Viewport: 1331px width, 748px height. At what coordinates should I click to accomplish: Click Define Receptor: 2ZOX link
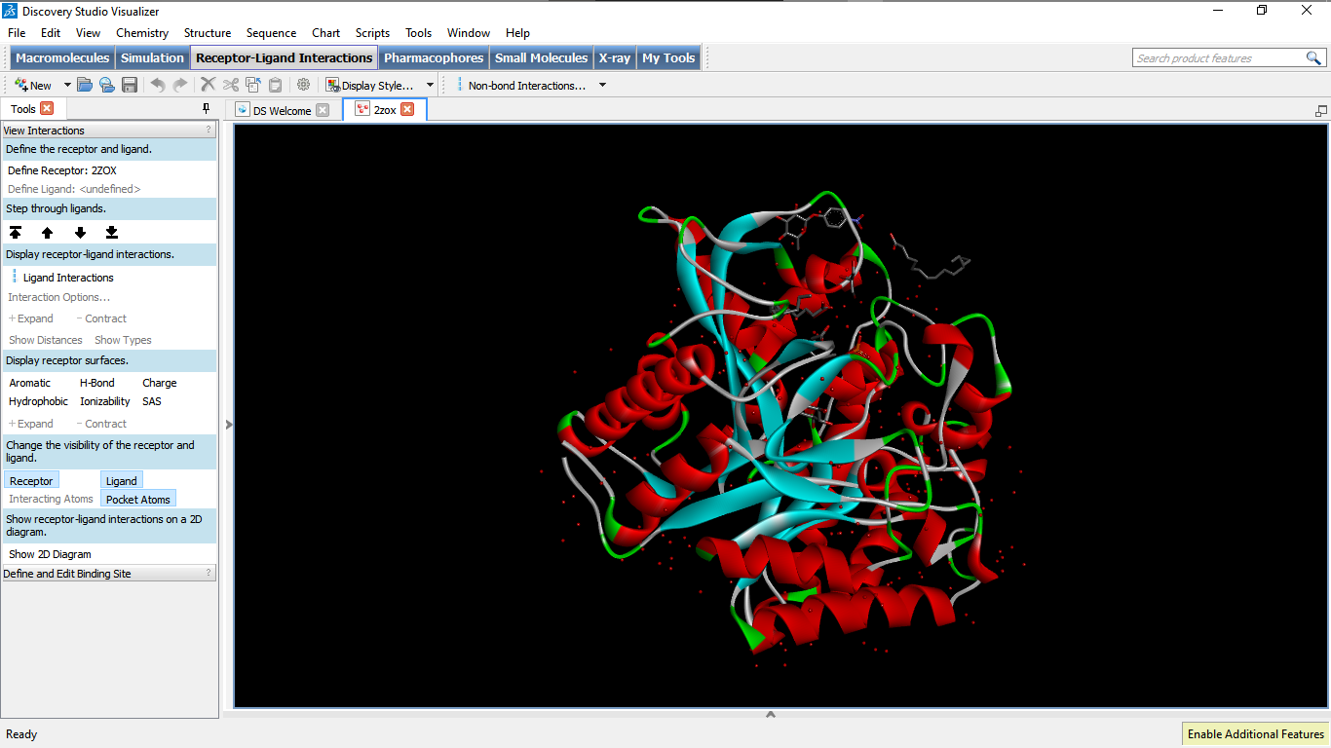[x=62, y=170]
